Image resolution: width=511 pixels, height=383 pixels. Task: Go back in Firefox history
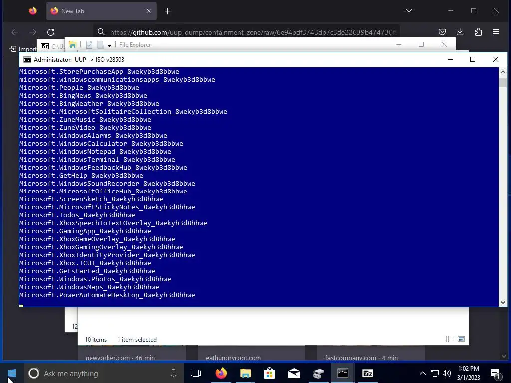coord(15,32)
